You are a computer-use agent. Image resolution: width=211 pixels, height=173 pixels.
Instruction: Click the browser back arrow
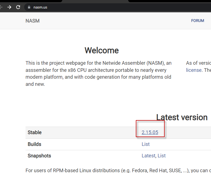(1, 7)
